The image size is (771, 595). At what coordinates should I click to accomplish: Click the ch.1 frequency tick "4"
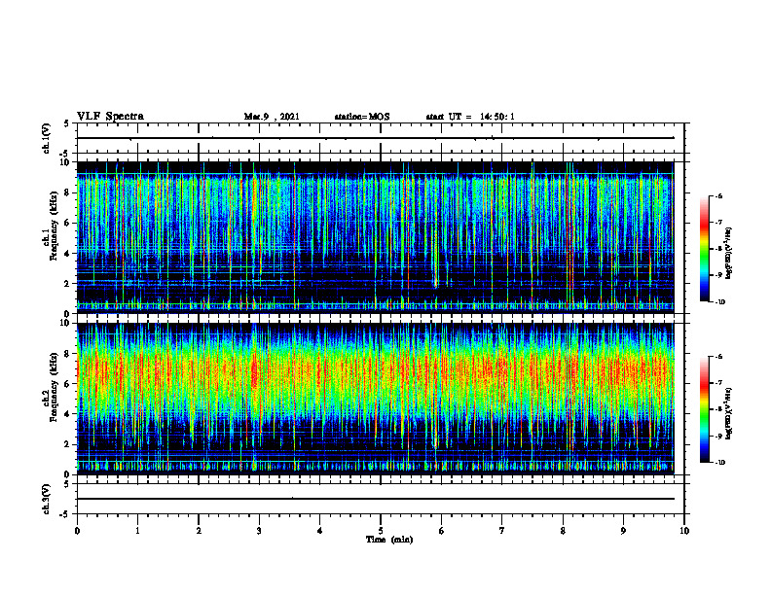click(x=68, y=254)
